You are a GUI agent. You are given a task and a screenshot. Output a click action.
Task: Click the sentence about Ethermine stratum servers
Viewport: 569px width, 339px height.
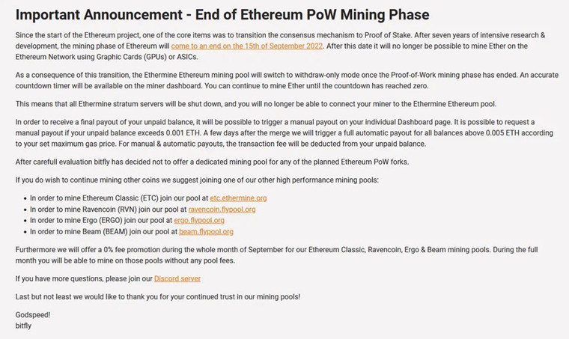255,104
